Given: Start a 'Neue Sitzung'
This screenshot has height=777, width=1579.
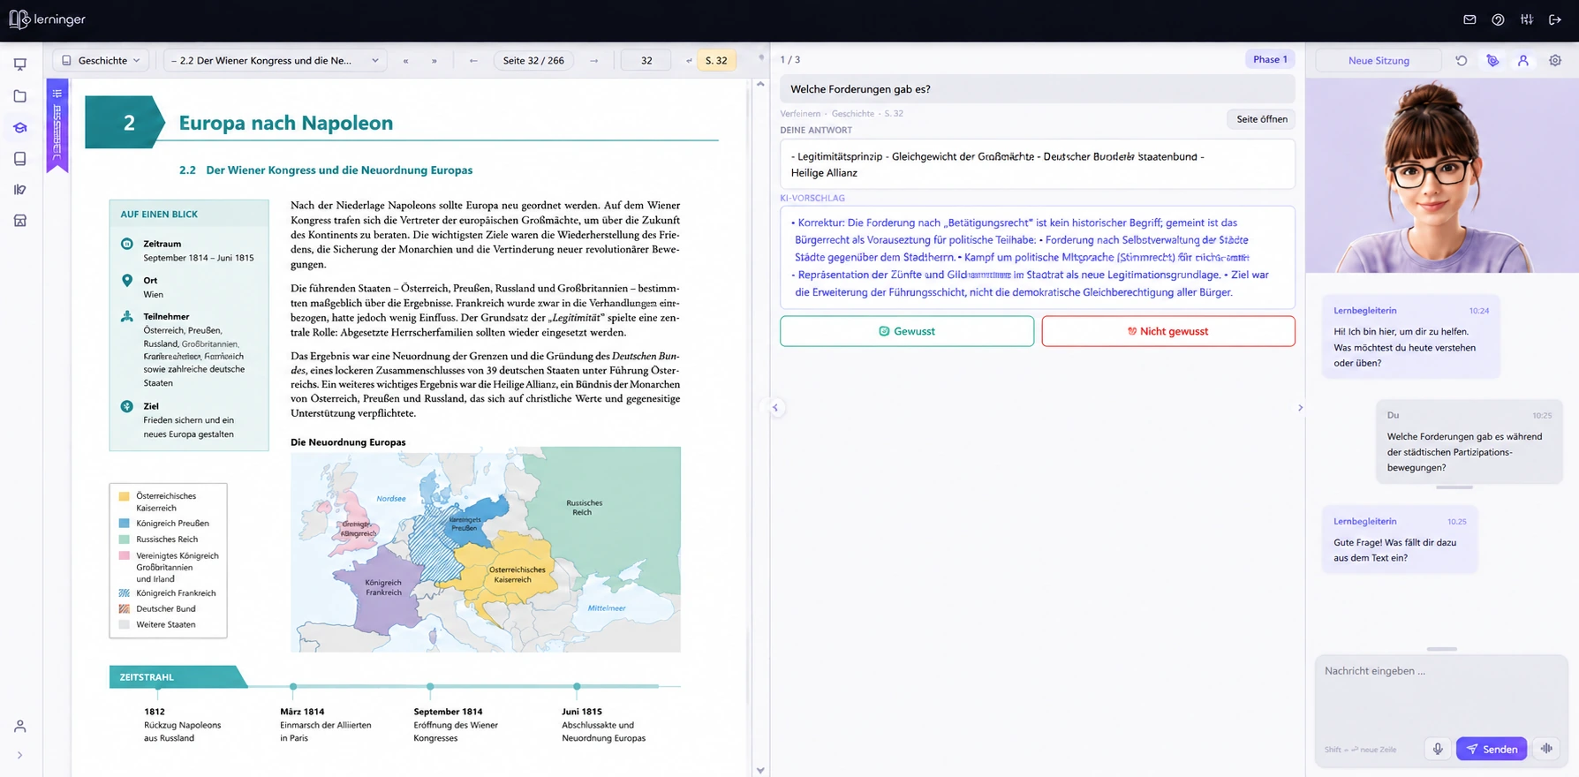Looking at the screenshot, I should (1379, 61).
